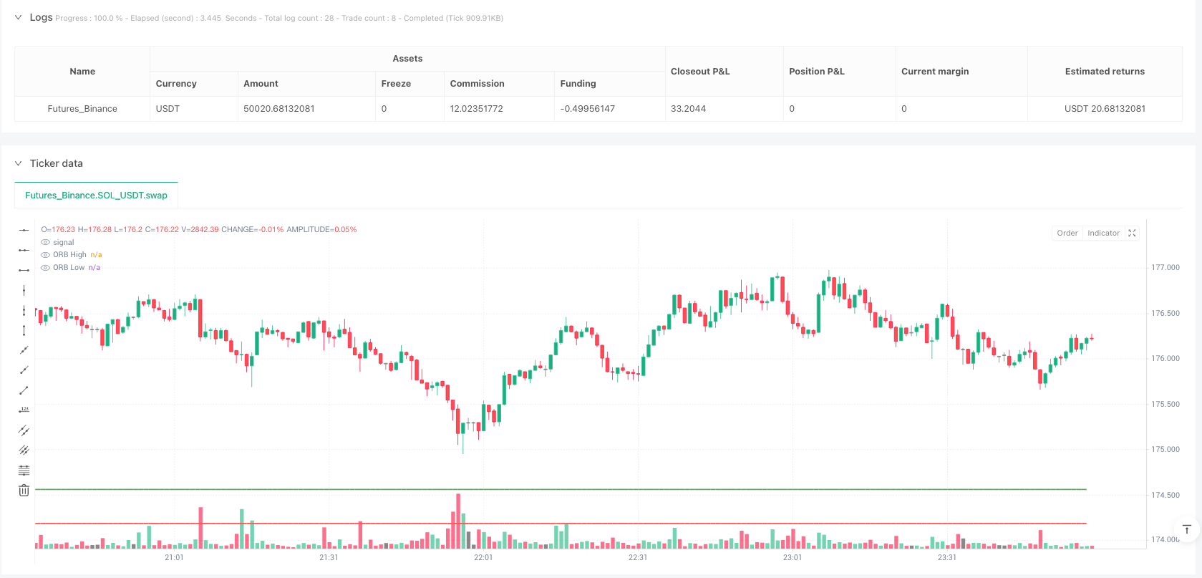The width and height of the screenshot is (1202, 578).
Task: Select the vertical ray line drawing tool
Action: pos(24,310)
